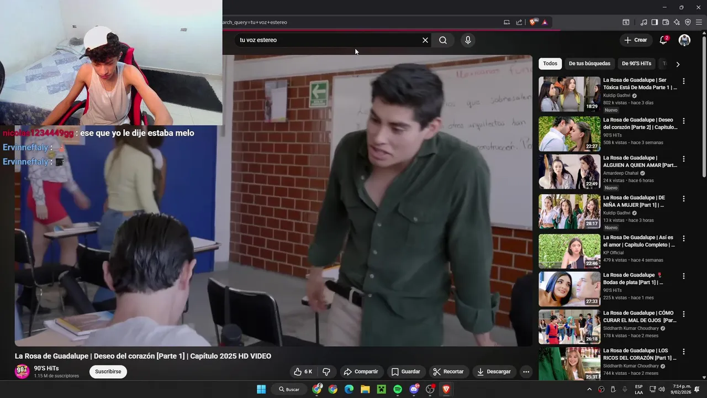Viewport: 707px width, 398px height.
Task: Open Brave Leo AI sparkle icon
Action: point(677,22)
